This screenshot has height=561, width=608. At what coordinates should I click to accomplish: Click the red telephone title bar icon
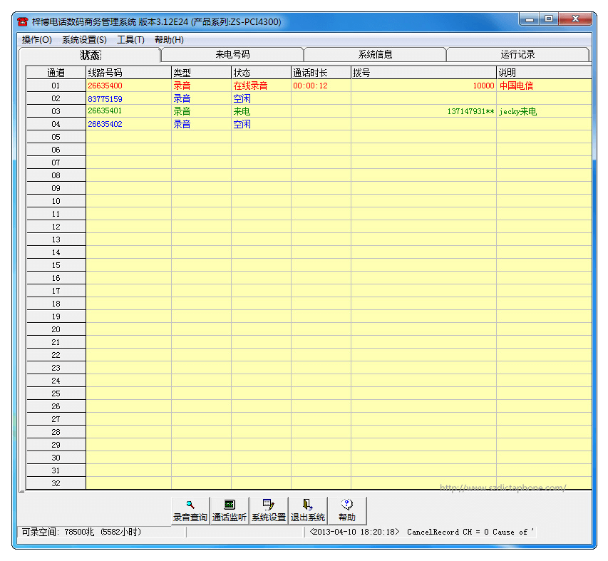pos(23,22)
